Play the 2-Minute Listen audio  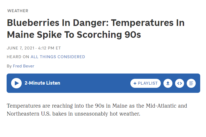pos(16,83)
